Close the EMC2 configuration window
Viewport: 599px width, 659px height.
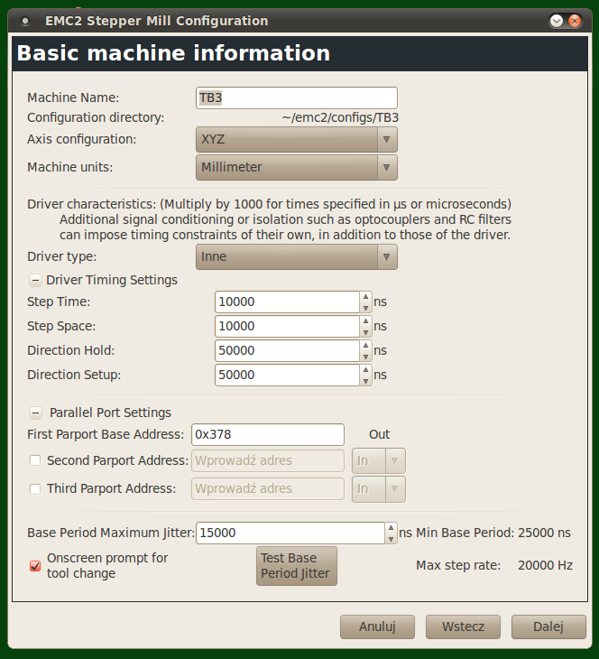tap(575, 21)
